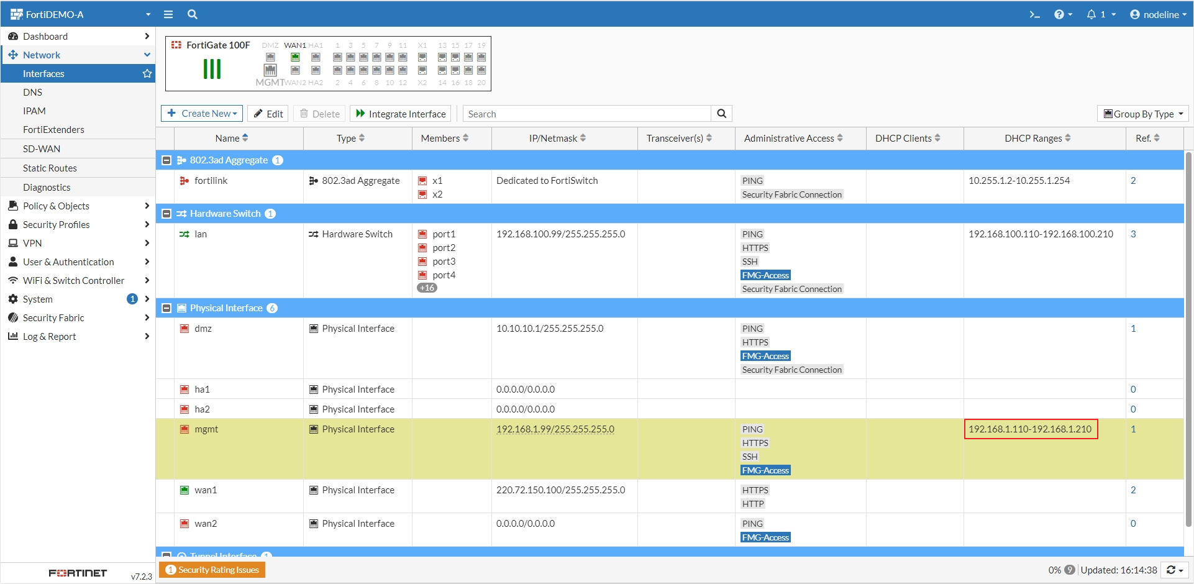Expand the WiFi & Switch Controller menu
This screenshot has width=1194, height=584.
[x=78, y=280]
